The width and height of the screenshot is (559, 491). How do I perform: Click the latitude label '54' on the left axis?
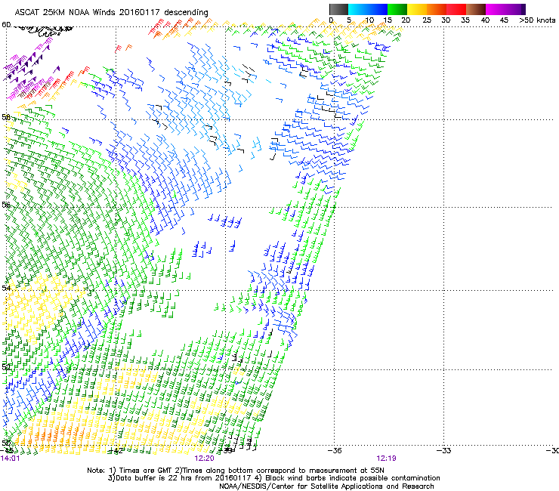[x=6, y=288]
